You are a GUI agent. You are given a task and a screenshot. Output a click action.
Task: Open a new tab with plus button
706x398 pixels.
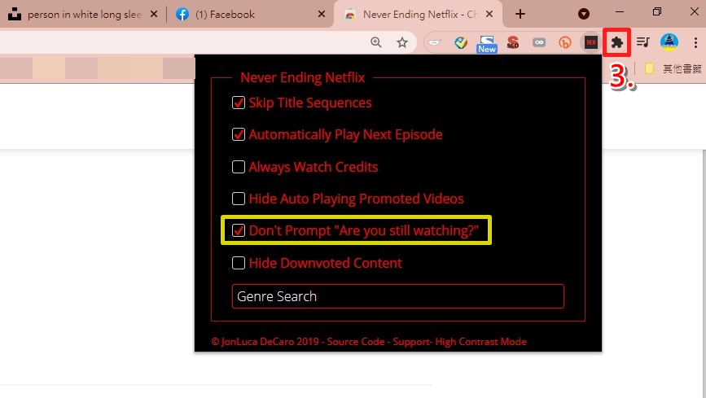coord(520,14)
